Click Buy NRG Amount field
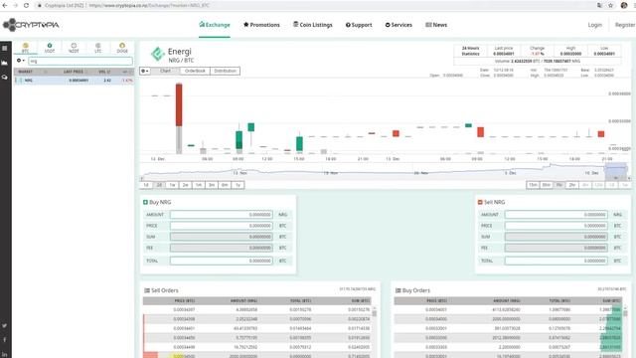The image size is (636, 358). click(221, 215)
